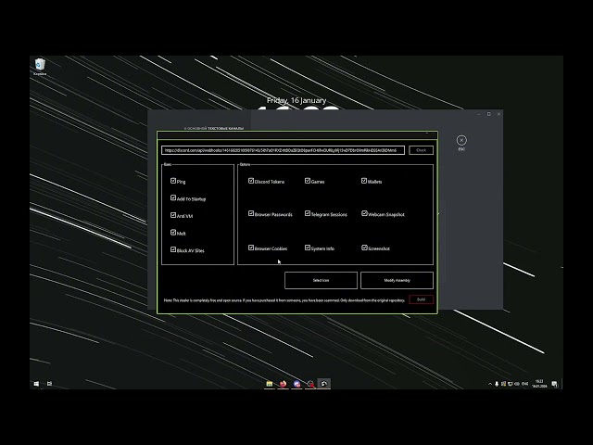Viewport: 593px width, 445px height.
Task: Uncheck the System Info option
Action: point(308,248)
